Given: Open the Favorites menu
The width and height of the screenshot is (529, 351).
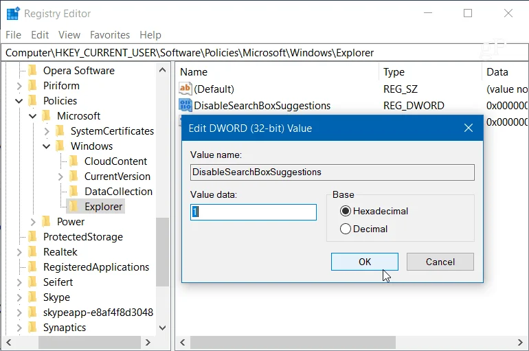Looking at the screenshot, I should click(110, 35).
